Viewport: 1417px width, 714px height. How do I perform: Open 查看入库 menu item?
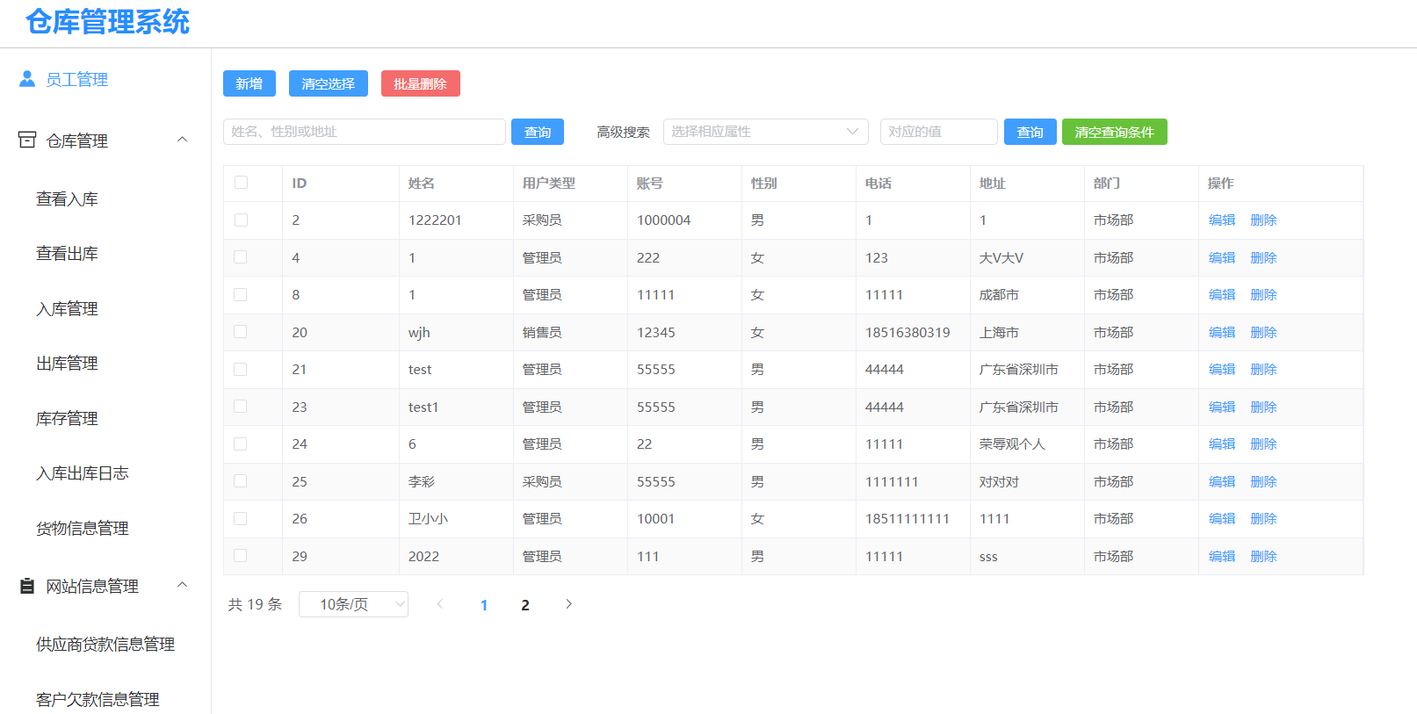pos(67,199)
